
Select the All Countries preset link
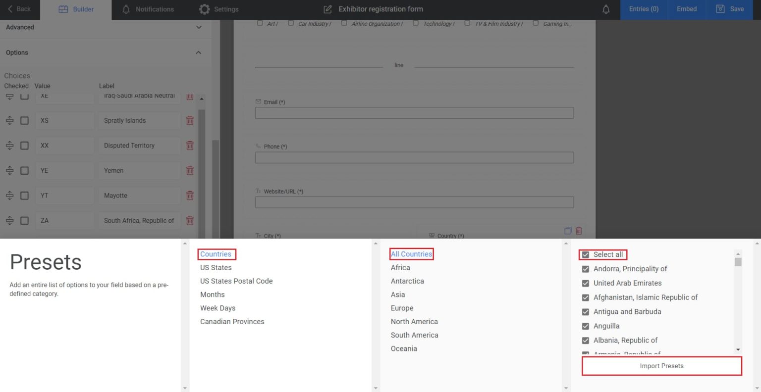pos(411,253)
